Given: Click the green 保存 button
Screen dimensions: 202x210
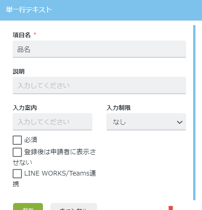Looking at the screenshot, I should pos(28,207).
